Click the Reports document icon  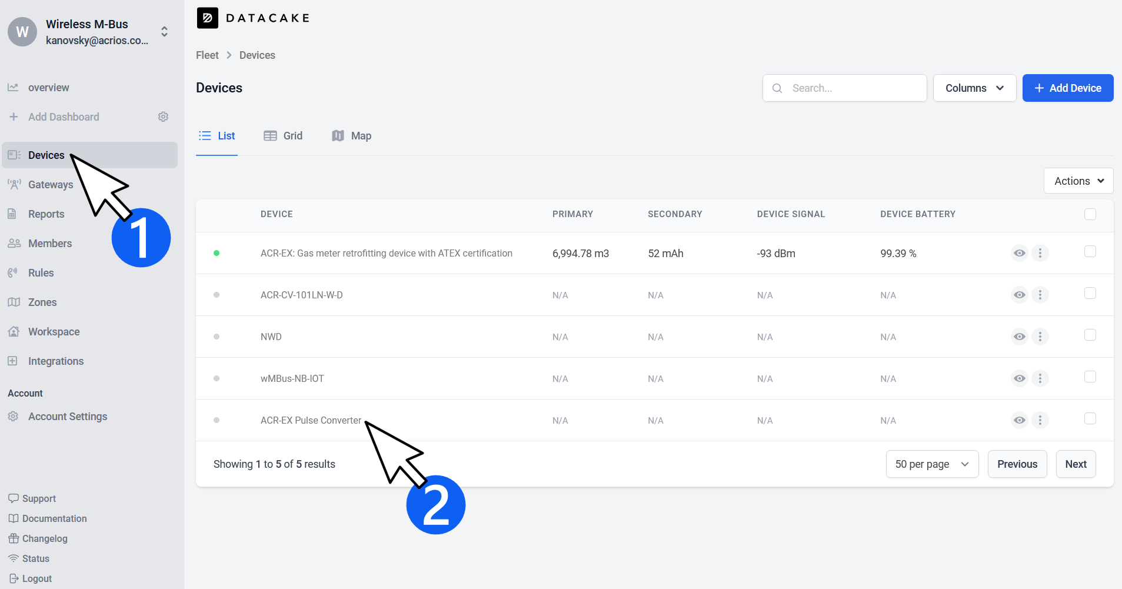point(12,214)
